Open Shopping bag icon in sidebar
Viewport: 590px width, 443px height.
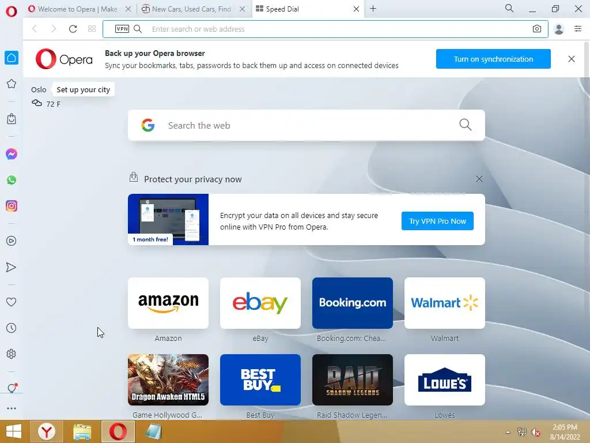[x=12, y=119]
